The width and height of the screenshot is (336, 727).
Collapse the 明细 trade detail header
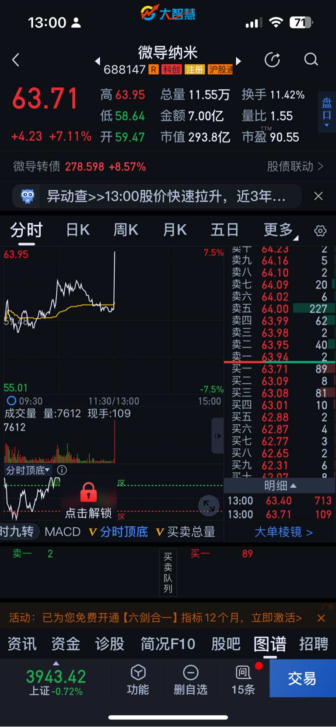[x=280, y=485]
